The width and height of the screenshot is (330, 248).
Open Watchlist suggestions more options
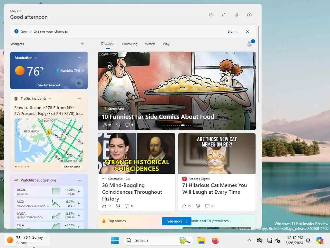click(x=80, y=180)
